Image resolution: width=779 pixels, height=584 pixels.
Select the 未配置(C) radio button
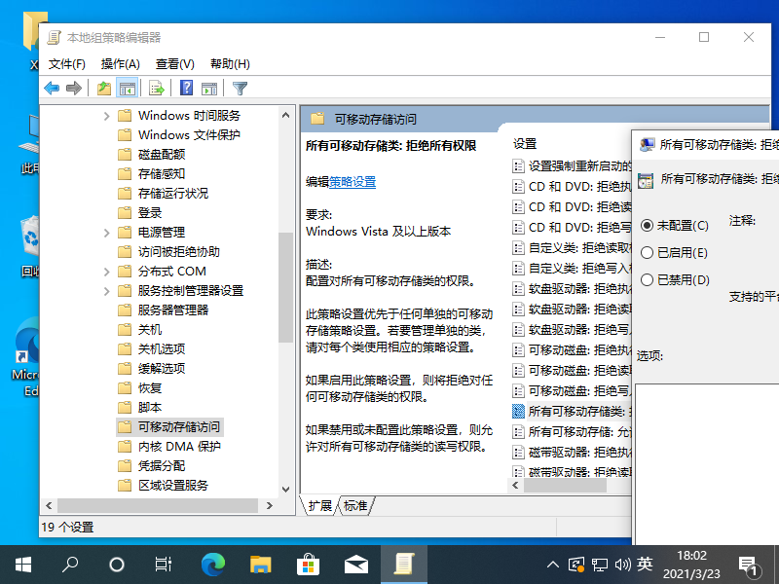[x=648, y=225]
